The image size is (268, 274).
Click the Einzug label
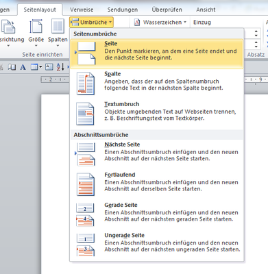202,23
